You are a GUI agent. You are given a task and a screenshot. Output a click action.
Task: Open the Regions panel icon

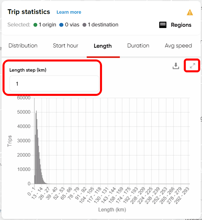(x=163, y=25)
